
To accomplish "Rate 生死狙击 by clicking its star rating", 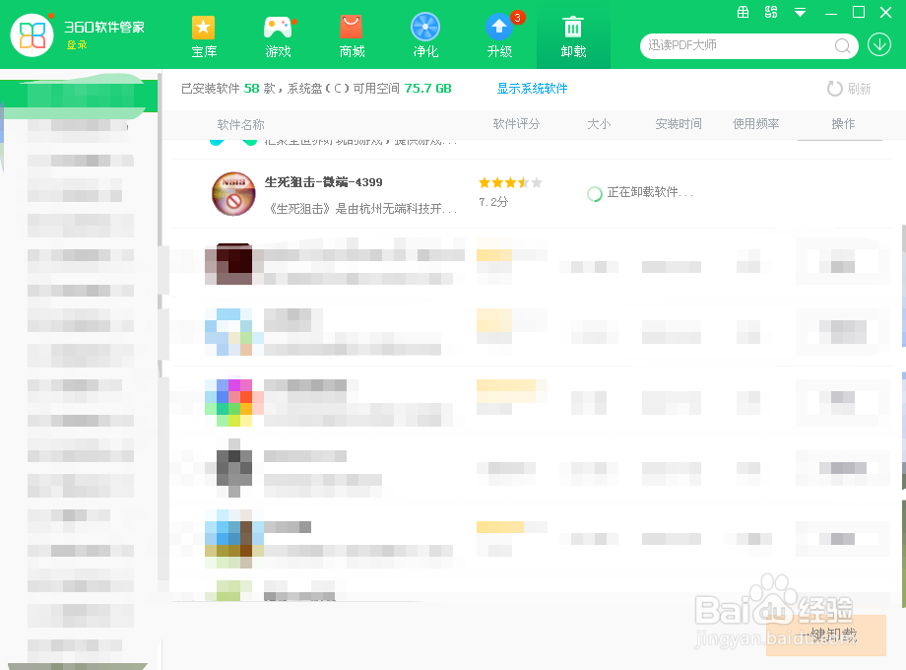I will pos(509,182).
